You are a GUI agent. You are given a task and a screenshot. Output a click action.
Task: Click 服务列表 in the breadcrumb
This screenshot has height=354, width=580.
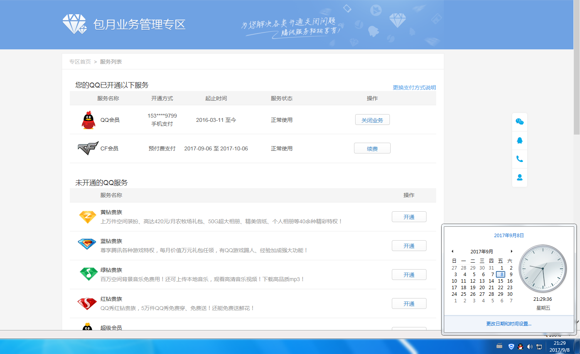(111, 62)
